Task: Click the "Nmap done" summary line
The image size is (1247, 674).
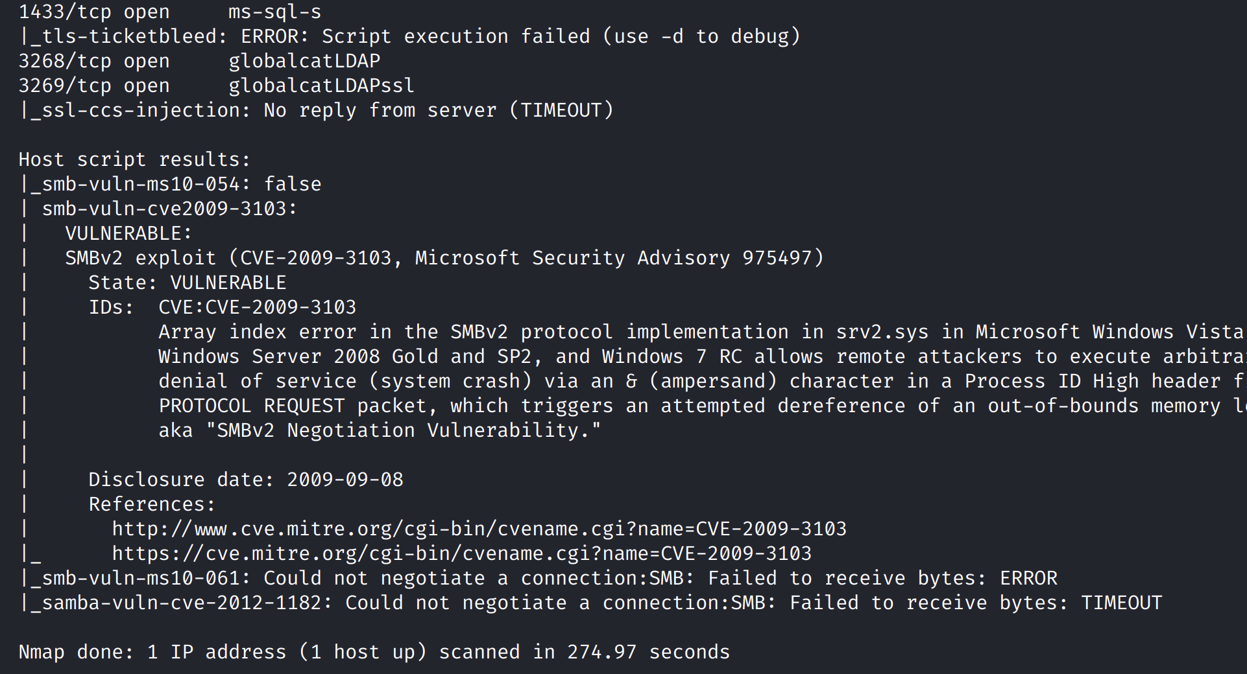Action: point(374,652)
